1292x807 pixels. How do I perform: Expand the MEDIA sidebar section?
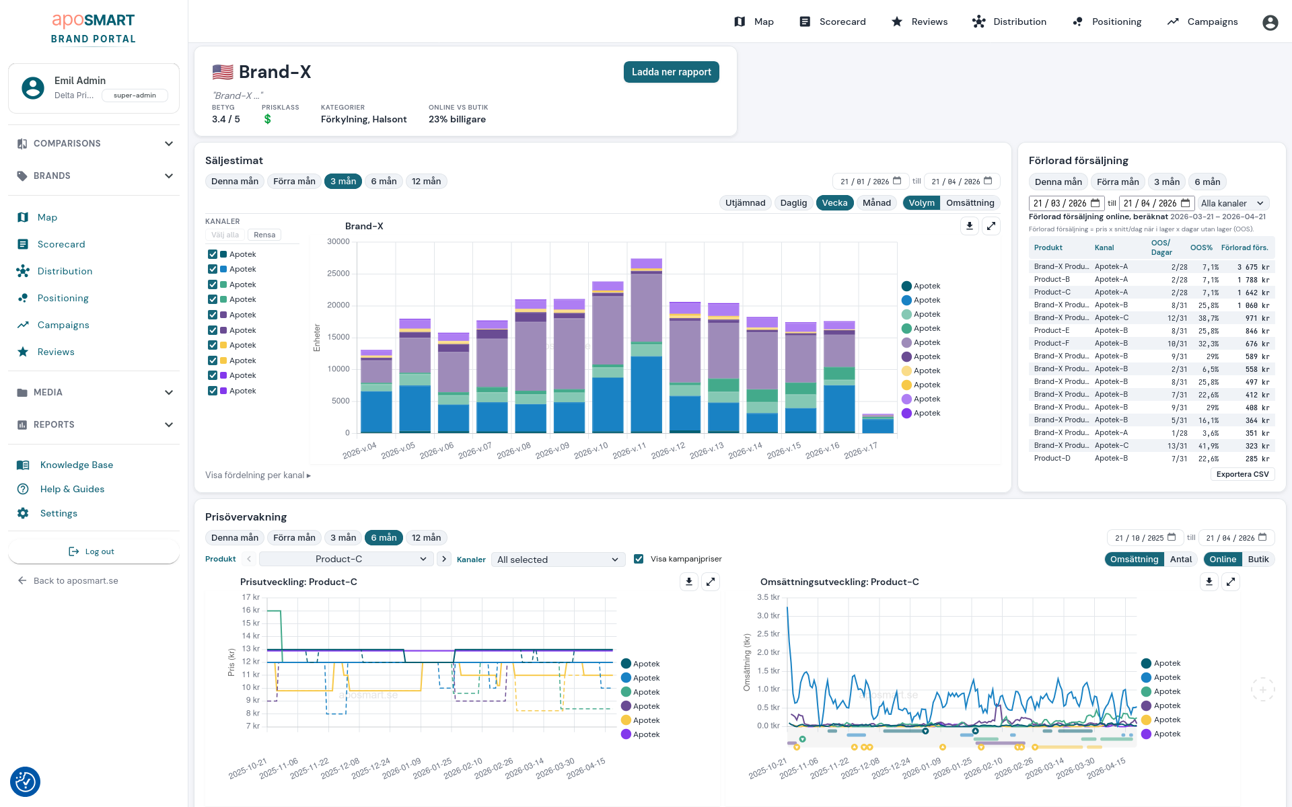click(x=94, y=392)
